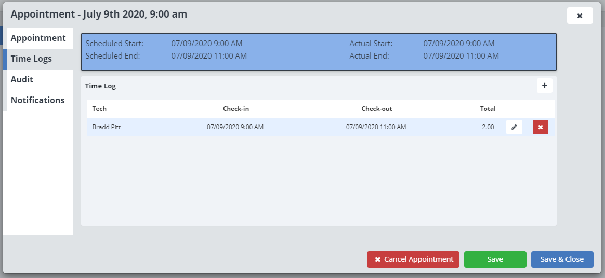Click the red Cancel Appointment button

[413, 259]
